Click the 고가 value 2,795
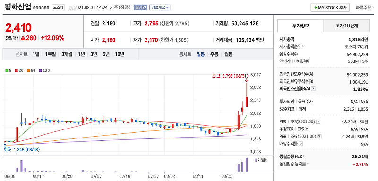 pos(151,23)
